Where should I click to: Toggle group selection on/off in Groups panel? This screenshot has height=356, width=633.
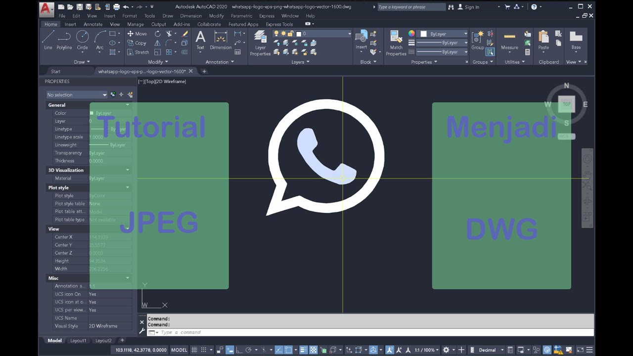tap(490, 52)
